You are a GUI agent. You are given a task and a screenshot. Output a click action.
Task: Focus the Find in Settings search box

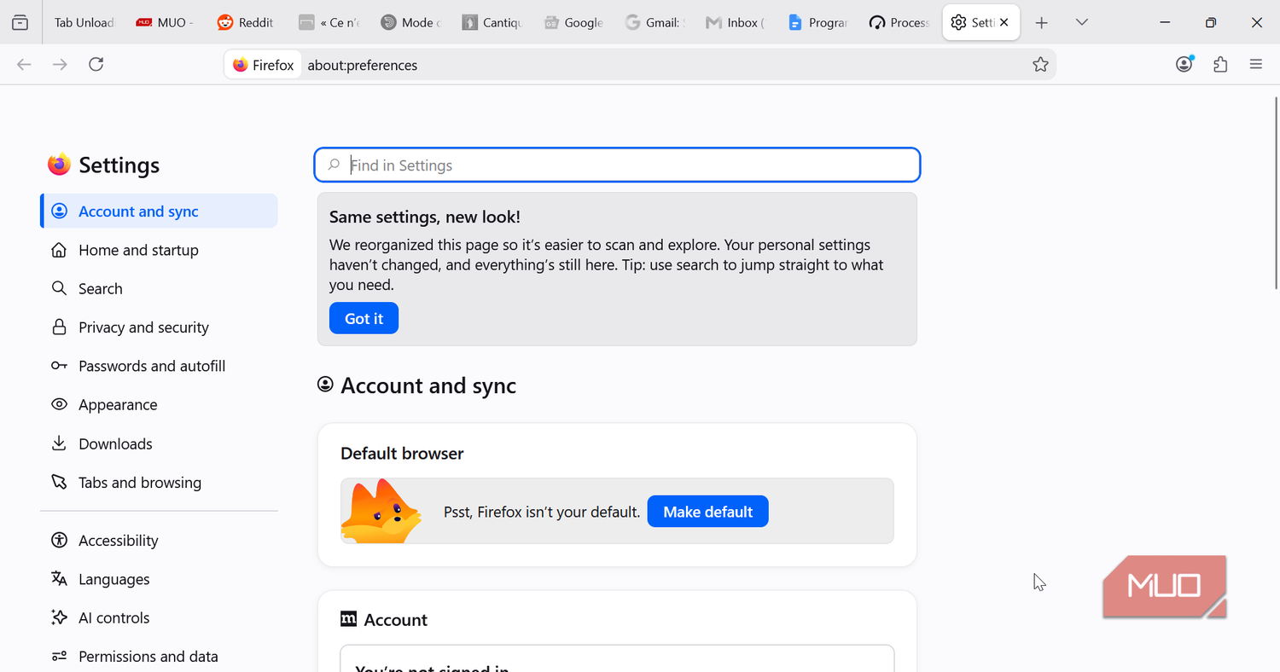click(617, 165)
